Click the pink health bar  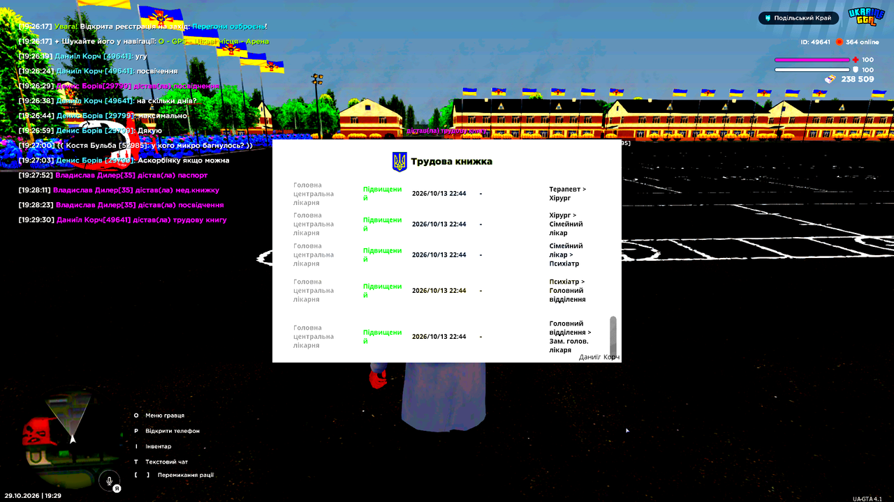812,60
